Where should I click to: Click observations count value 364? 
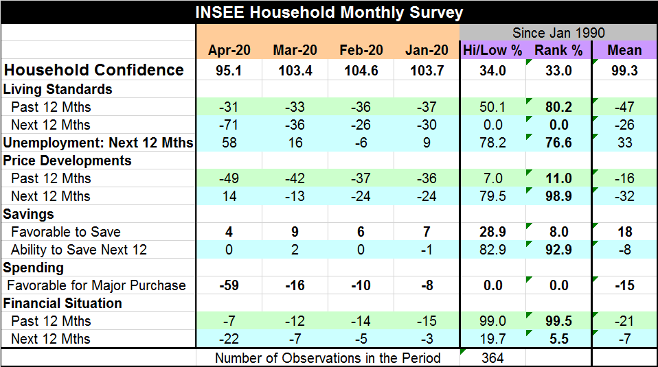coord(492,358)
